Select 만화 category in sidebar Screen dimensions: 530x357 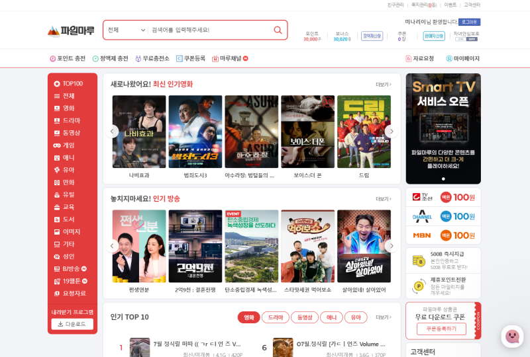pos(64,182)
